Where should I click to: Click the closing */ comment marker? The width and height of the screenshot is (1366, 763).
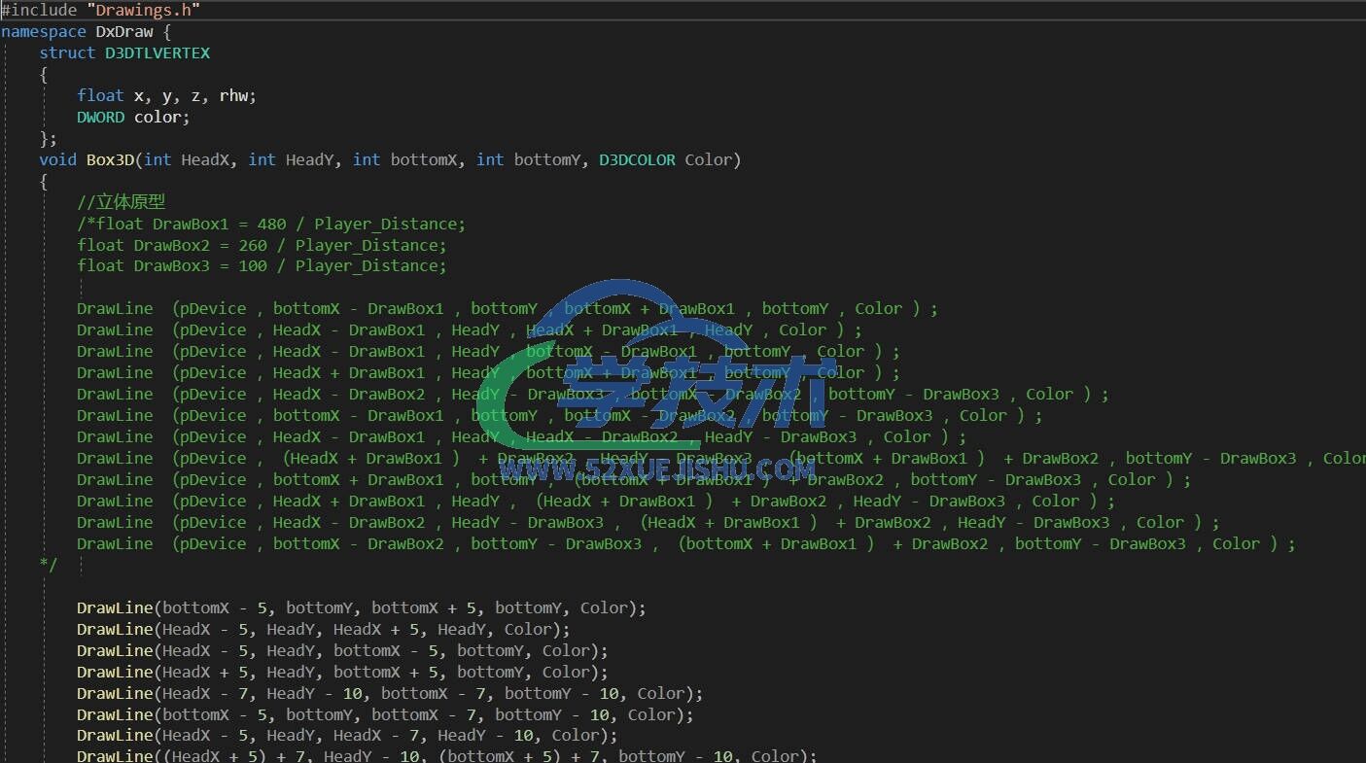(49, 565)
